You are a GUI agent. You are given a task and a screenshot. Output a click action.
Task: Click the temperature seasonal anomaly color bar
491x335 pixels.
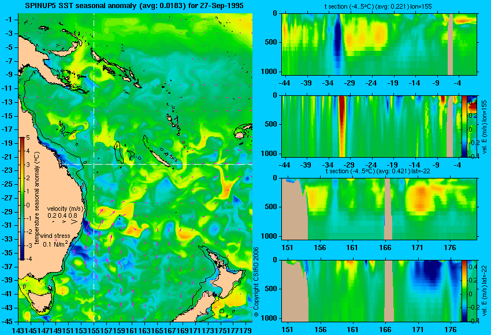[x=23, y=198]
